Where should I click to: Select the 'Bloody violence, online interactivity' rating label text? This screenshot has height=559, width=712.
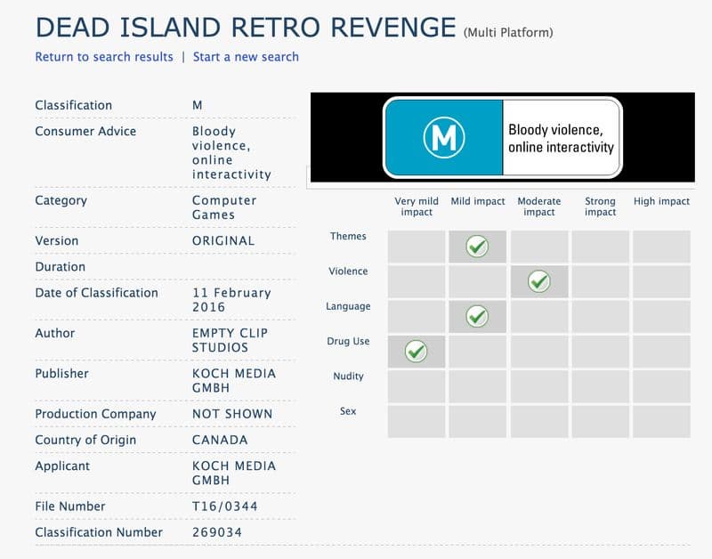click(561, 139)
